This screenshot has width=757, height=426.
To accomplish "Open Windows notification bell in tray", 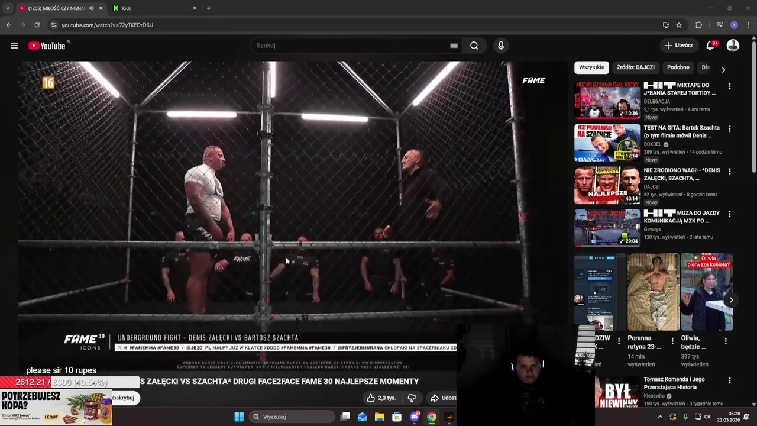I will 746,417.
